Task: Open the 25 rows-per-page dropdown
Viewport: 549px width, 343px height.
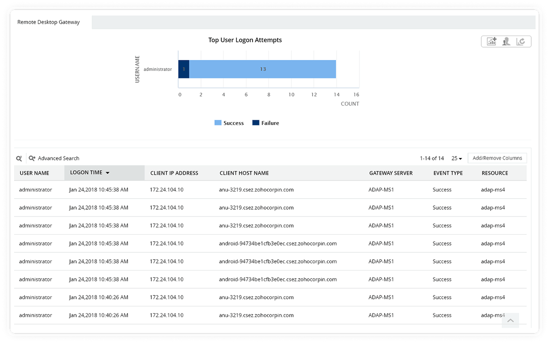Action: coord(456,159)
